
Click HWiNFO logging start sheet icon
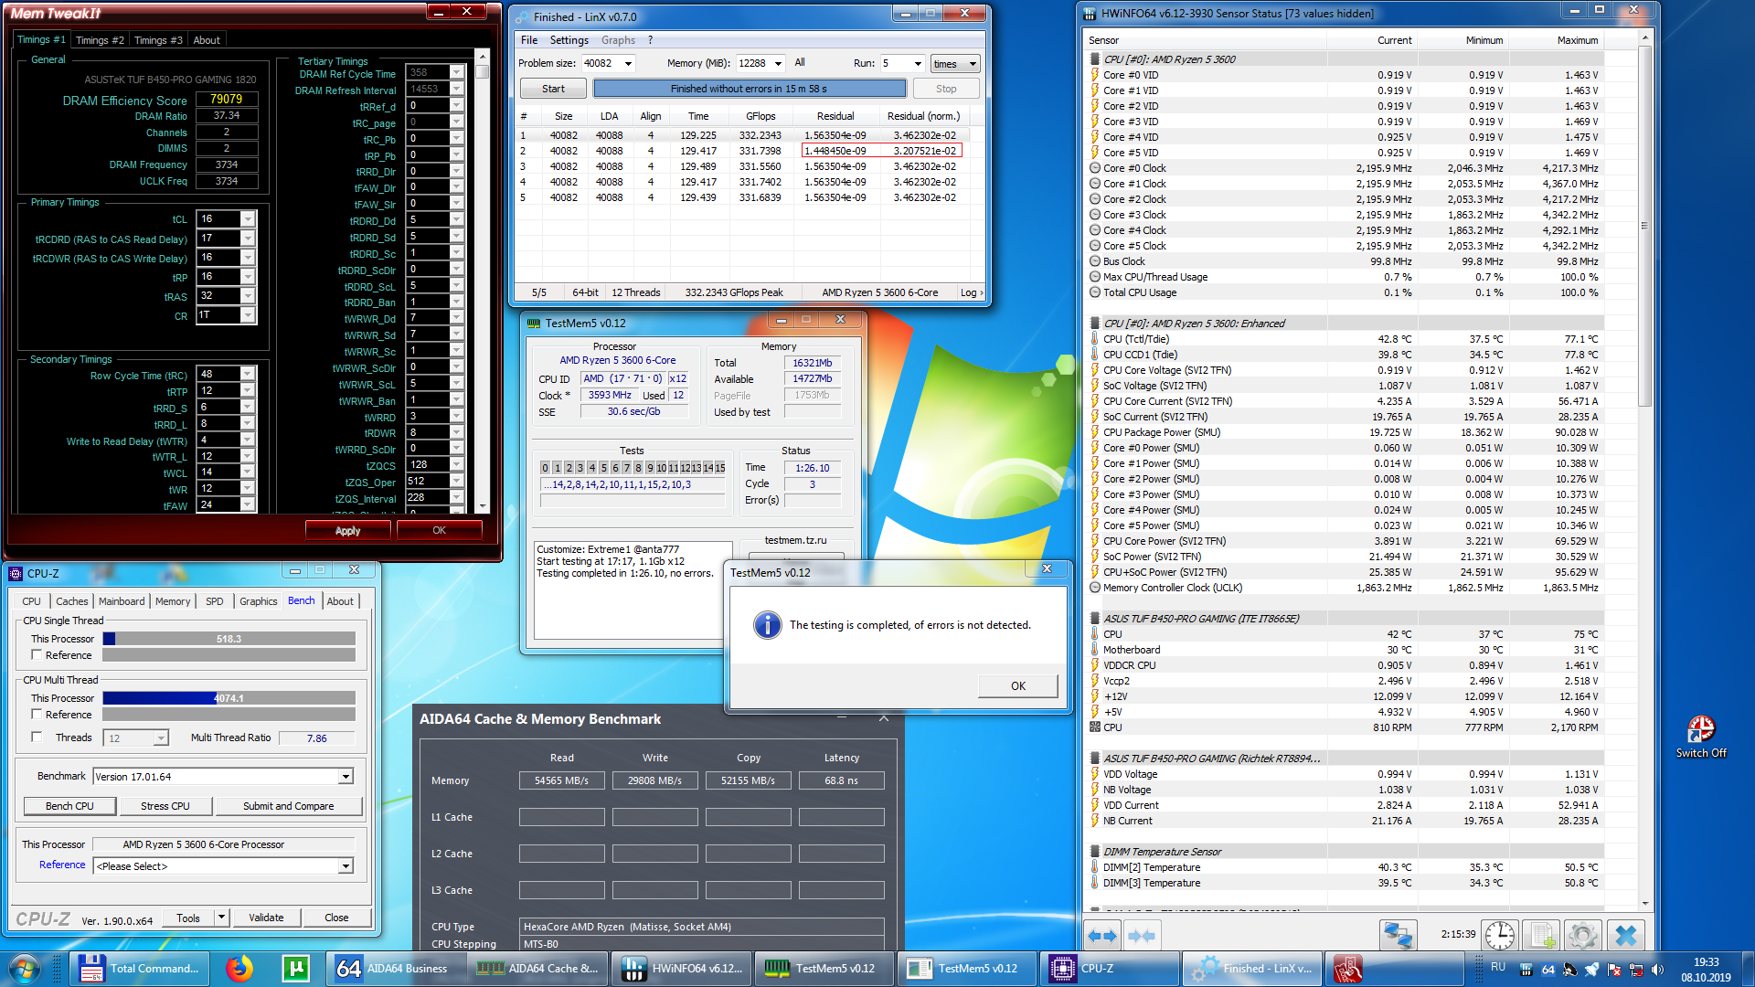(x=1542, y=935)
